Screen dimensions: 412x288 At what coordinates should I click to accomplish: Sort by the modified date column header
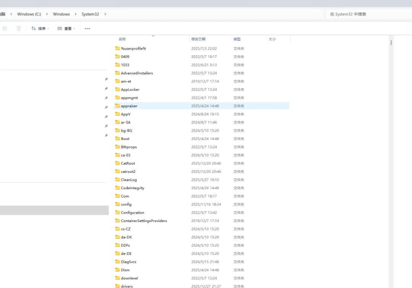tap(198, 39)
